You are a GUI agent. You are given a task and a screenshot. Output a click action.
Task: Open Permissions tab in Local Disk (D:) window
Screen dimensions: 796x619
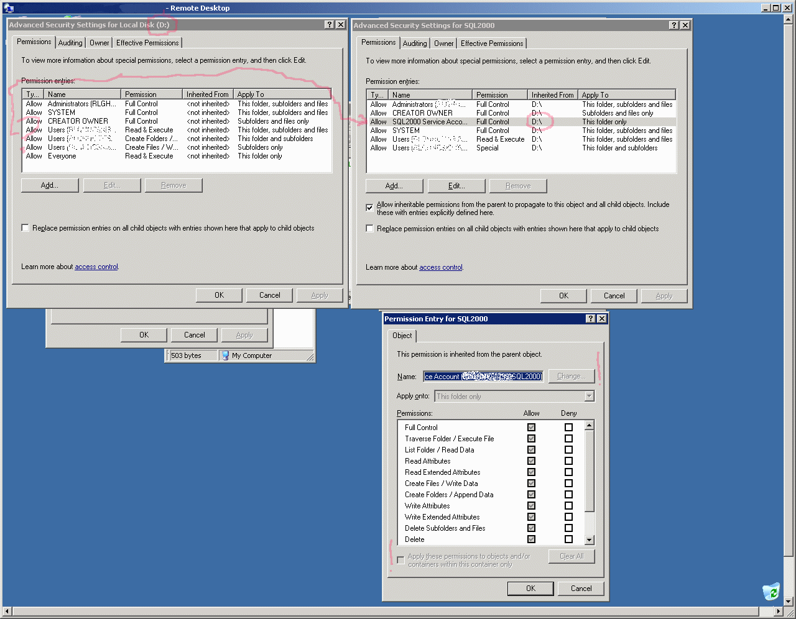[34, 42]
